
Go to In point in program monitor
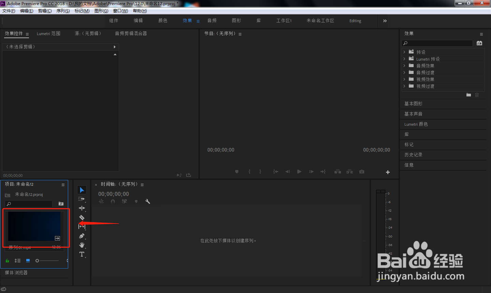[276, 172]
